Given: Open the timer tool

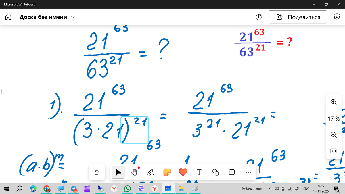Looking at the screenshot, I should point(259,17).
